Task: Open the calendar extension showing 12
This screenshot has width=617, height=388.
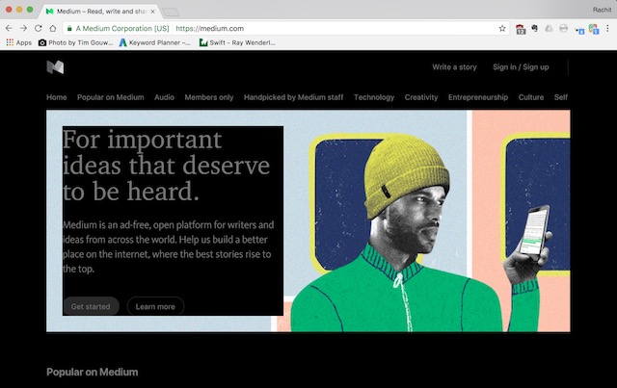Action: pos(520,29)
